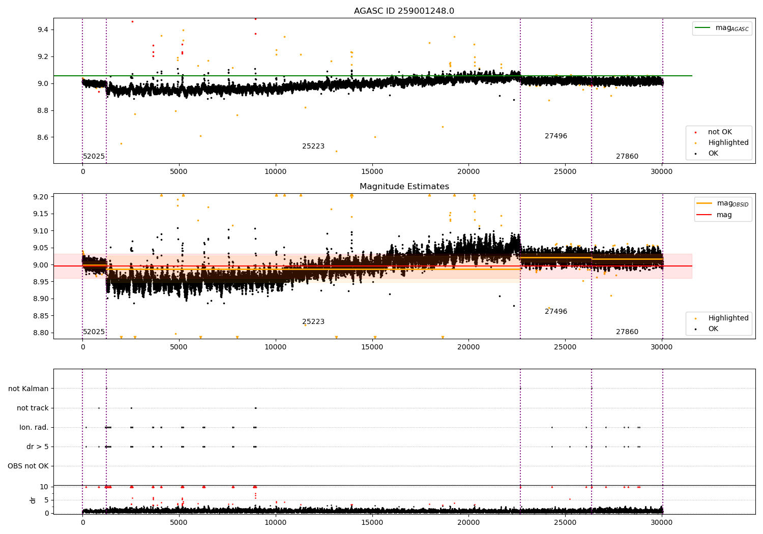Image resolution: width=763 pixels, height=534 pixels.
Task: Click the 27496 obsid label in top plot
Action: click(556, 136)
